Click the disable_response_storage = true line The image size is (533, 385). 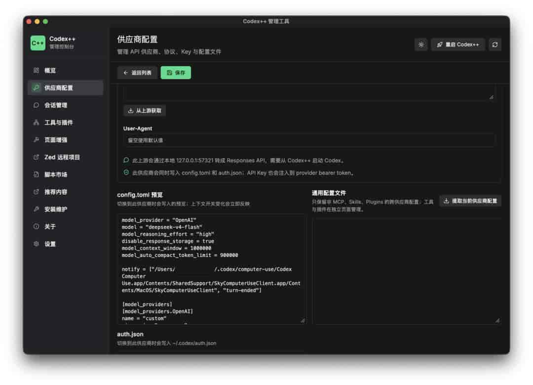point(168,241)
